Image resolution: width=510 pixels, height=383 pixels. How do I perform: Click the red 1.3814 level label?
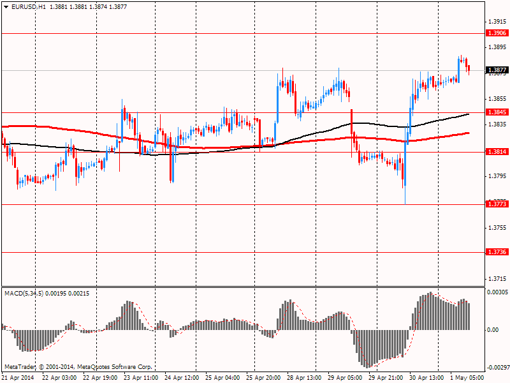(x=497, y=152)
